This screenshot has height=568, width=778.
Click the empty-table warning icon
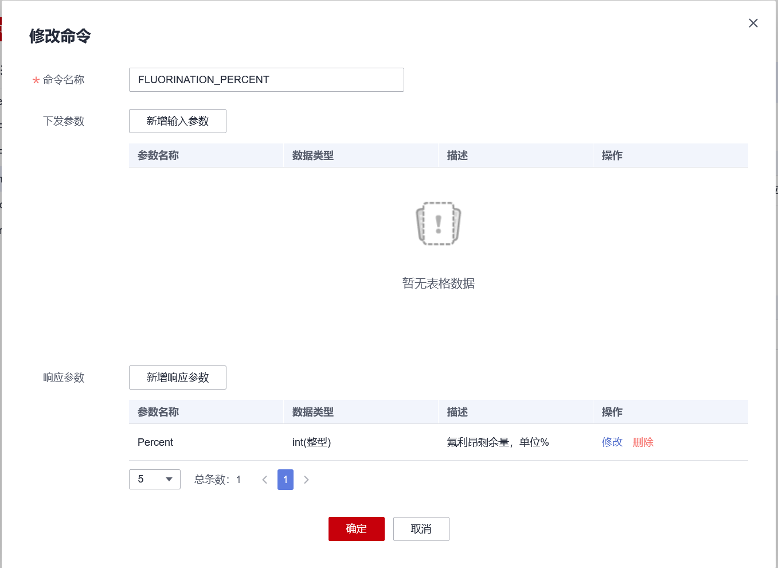438,224
